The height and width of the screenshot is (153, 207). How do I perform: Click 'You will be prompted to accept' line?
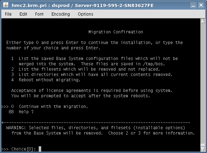point(81,96)
